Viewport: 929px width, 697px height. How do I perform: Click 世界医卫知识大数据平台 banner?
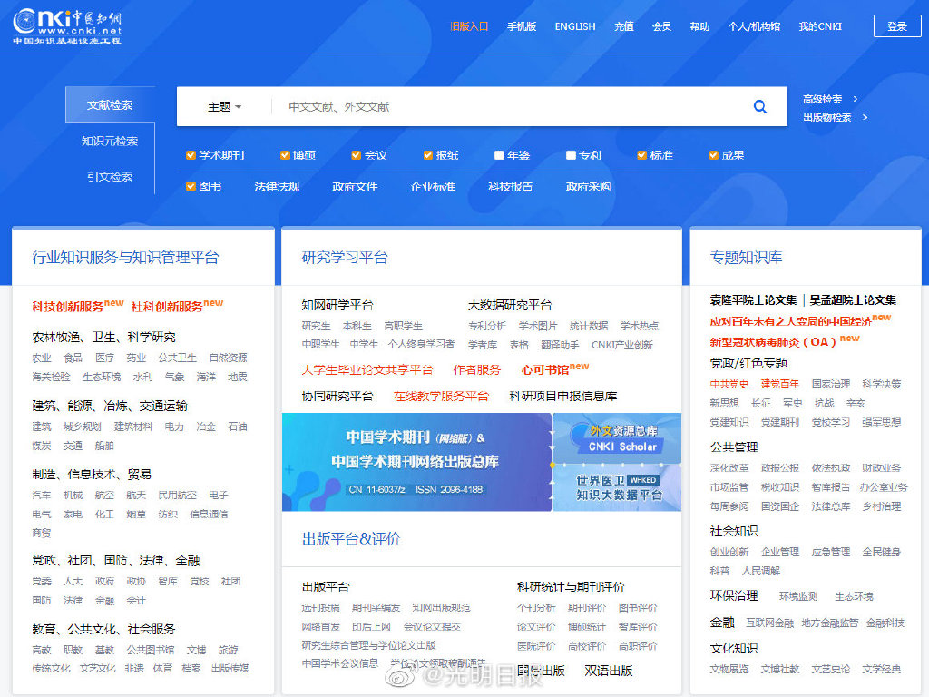click(617, 487)
